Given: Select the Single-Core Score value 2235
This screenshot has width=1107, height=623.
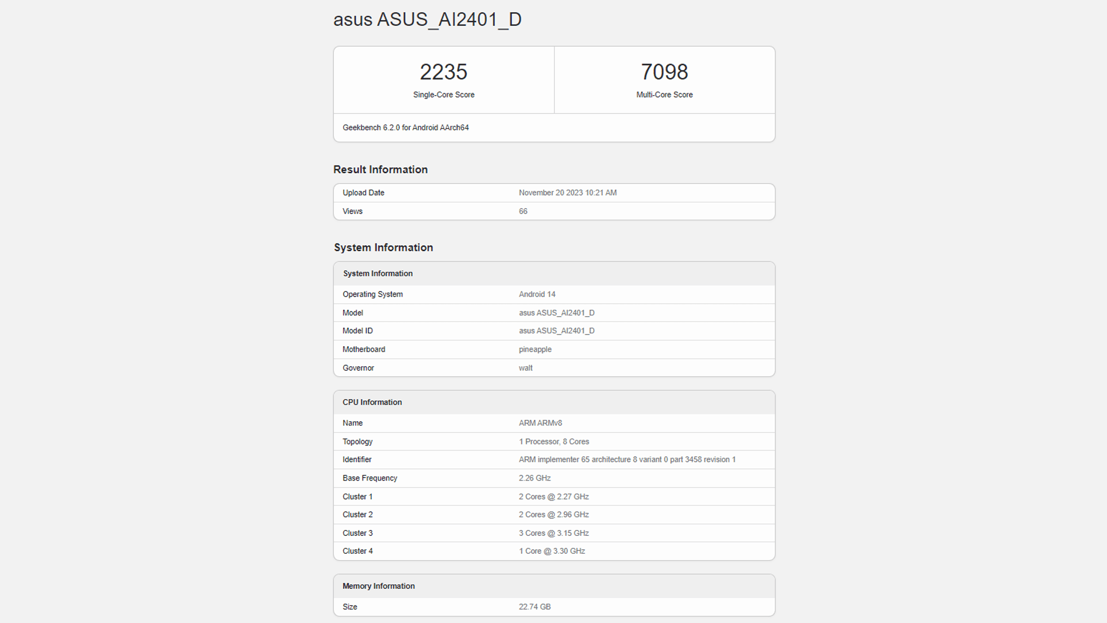Looking at the screenshot, I should (443, 72).
